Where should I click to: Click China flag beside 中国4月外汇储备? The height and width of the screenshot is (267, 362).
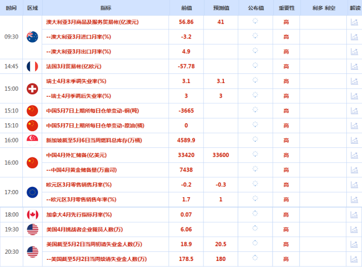click(33, 163)
